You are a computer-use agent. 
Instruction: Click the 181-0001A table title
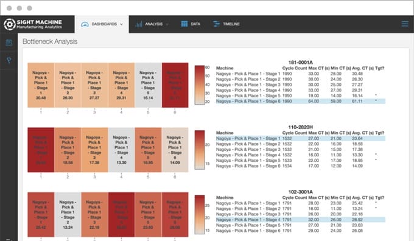pos(301,63)
